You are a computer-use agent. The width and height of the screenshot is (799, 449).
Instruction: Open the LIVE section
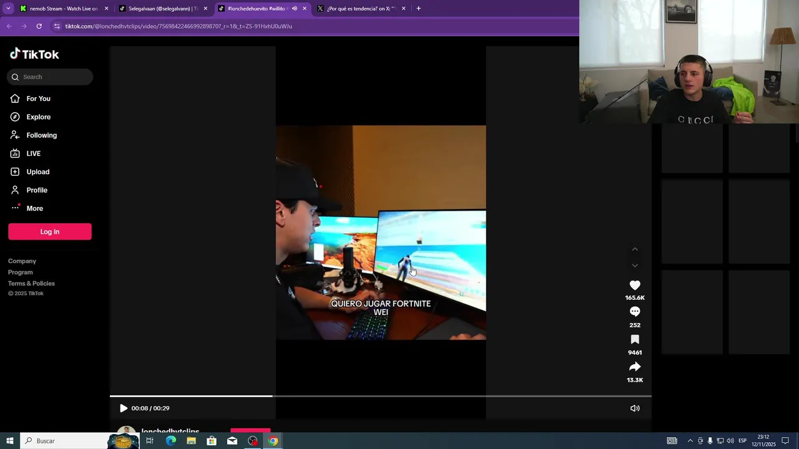tap(33, 153)
